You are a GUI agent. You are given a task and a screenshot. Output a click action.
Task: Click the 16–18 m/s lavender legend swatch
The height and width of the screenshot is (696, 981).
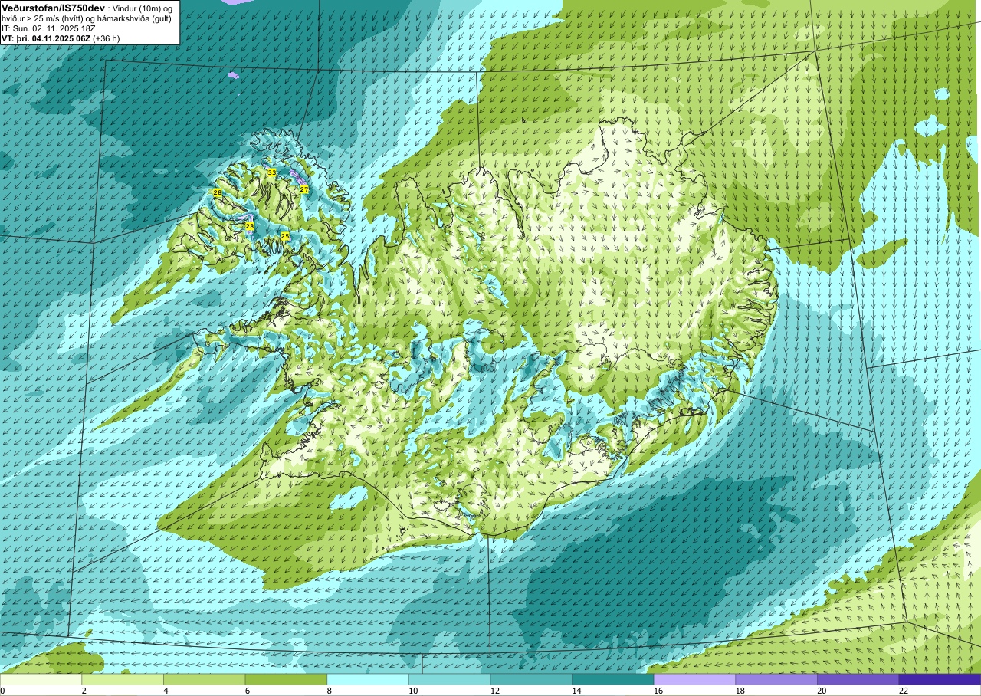pyautogui.click(x=695, y=679)
